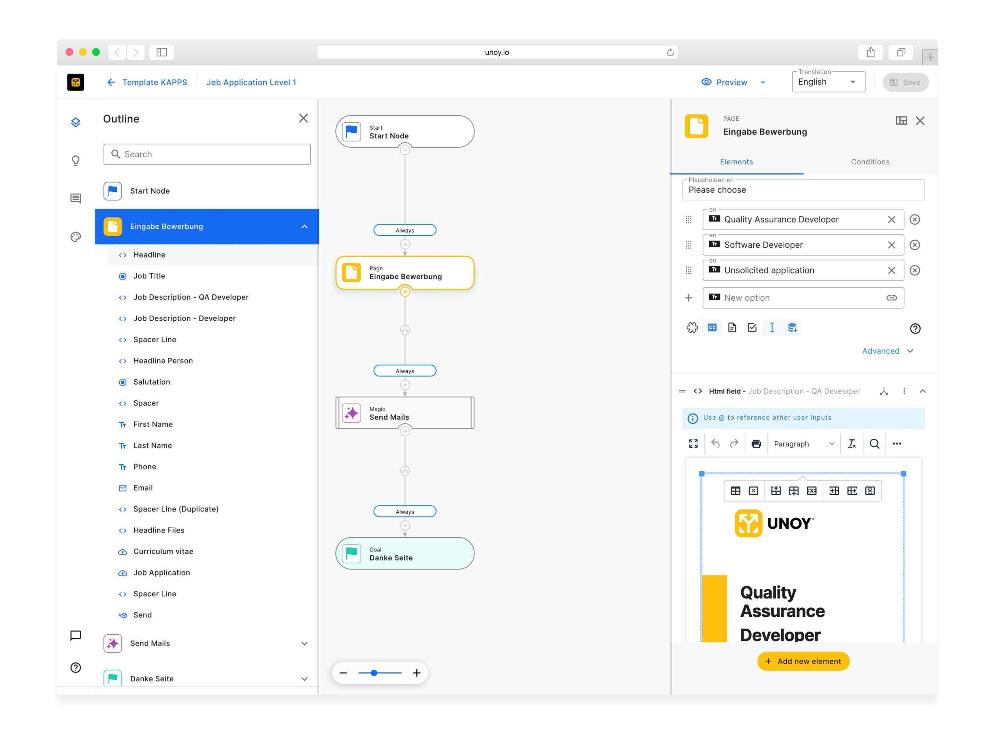Go back via the Template KAPPS link
The width and height of the screenshot is (997, 748).
pyautogui.click(x=154, y=82)
